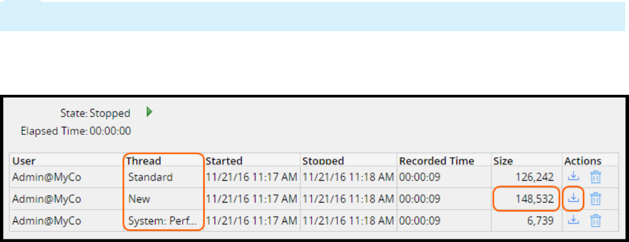Sort by Recorded Time column header
The image size is (629, 242).
pyautogui.click(x=436, y=161)
